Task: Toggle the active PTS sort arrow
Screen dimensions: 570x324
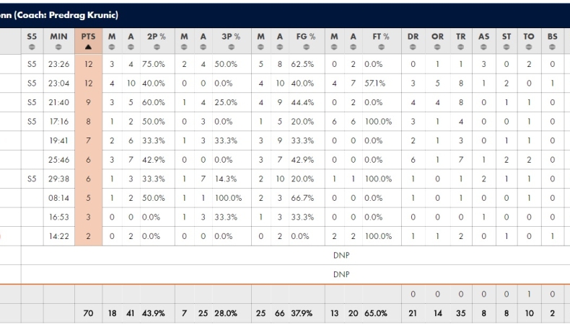Action: click(88, 47)
